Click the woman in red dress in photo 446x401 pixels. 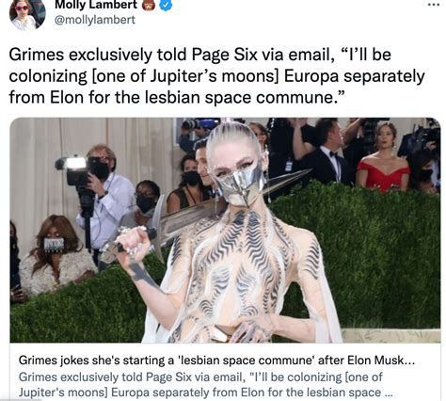click(x=383, y=157)
